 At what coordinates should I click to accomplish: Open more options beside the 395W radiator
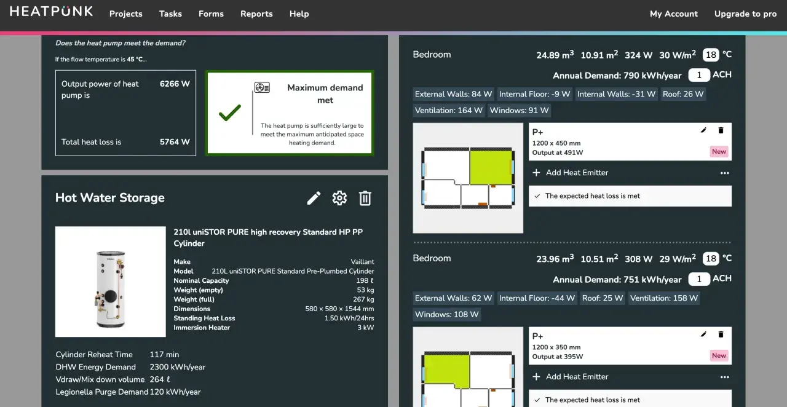click(724, 377)
